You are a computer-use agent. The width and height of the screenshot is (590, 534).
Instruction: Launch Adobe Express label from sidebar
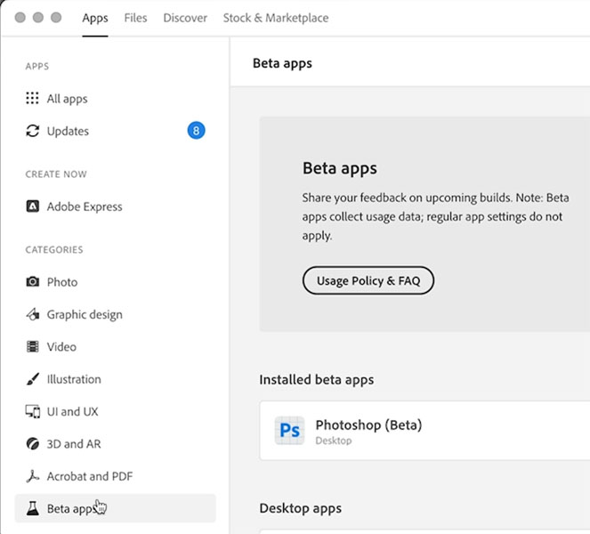(x=85, y=206)
